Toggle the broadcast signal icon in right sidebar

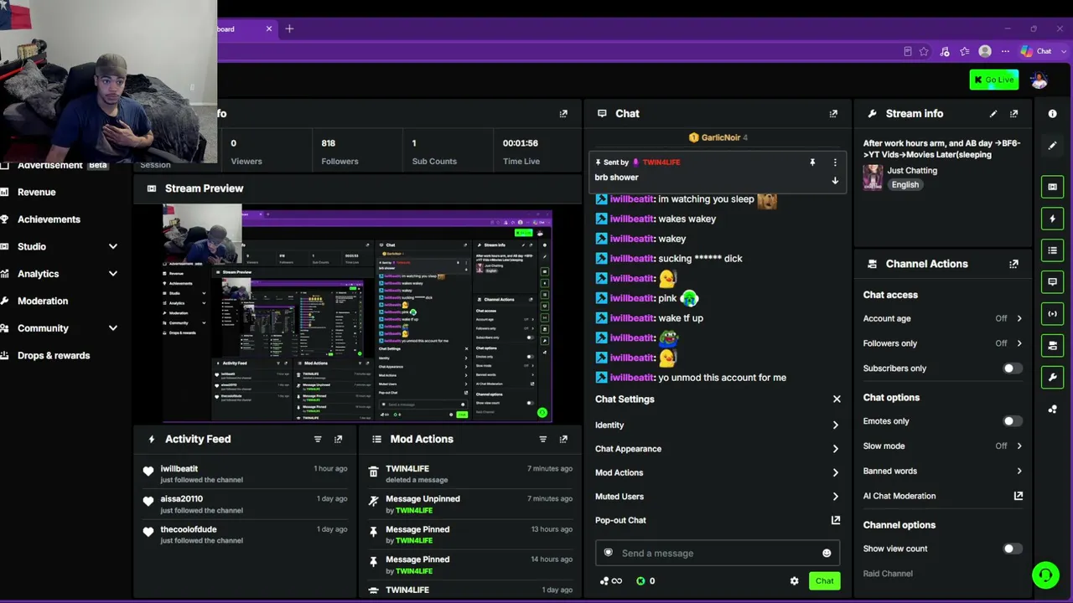[1052, 314]
